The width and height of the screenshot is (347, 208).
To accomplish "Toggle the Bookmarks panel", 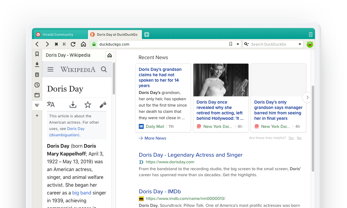I will (x=37, y=54).
